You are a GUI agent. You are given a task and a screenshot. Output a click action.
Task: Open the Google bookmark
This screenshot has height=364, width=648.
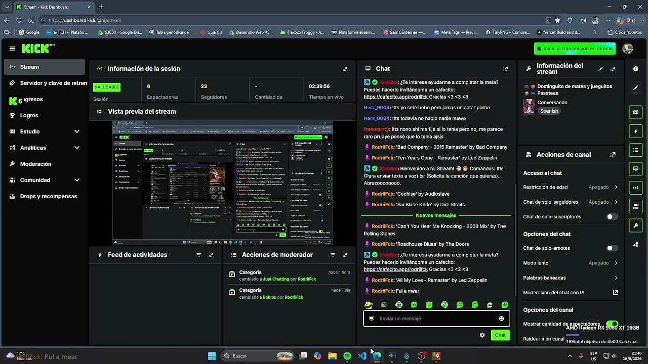pyautogui.click(x=29, y=32)
